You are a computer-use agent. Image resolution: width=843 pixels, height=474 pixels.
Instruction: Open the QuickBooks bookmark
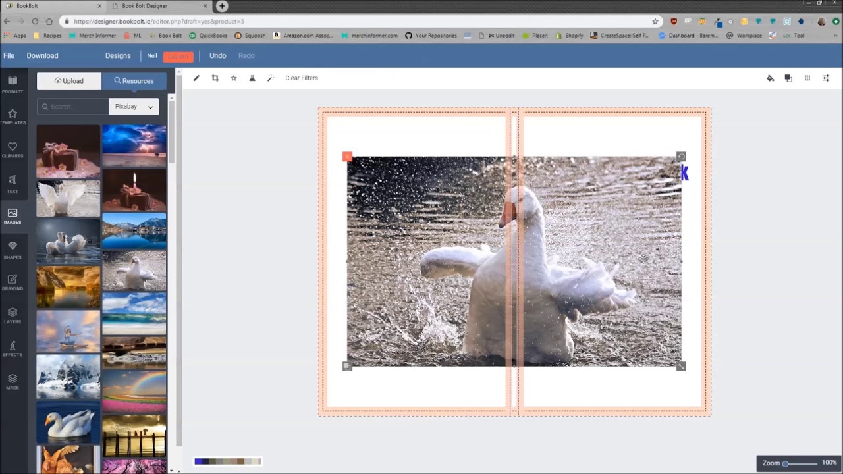pos(208,36)
